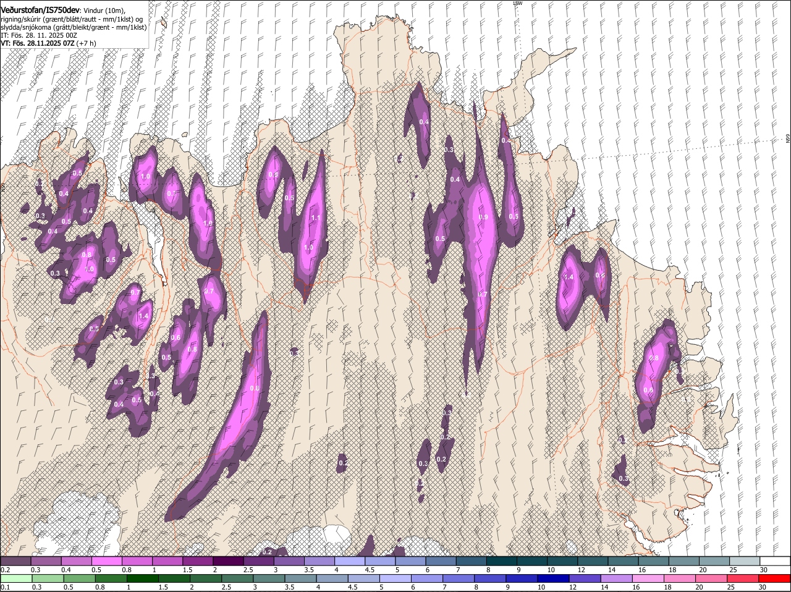Pick lower legend swatch between 0.3 and 0.5
This screenshot has width=791, height=592.
48,578
